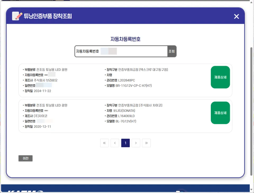Open 제품상세 for the 브라비오 part

220,77
